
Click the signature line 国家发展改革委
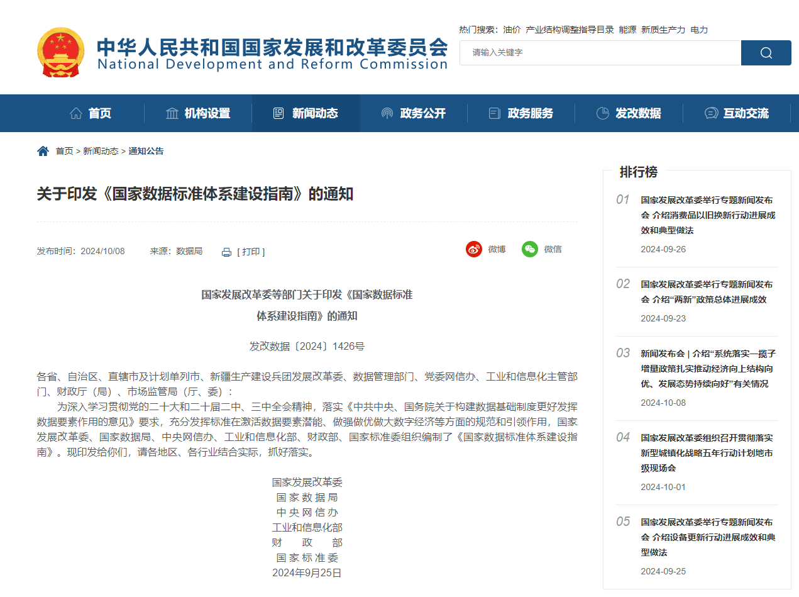tap(307, 483)
